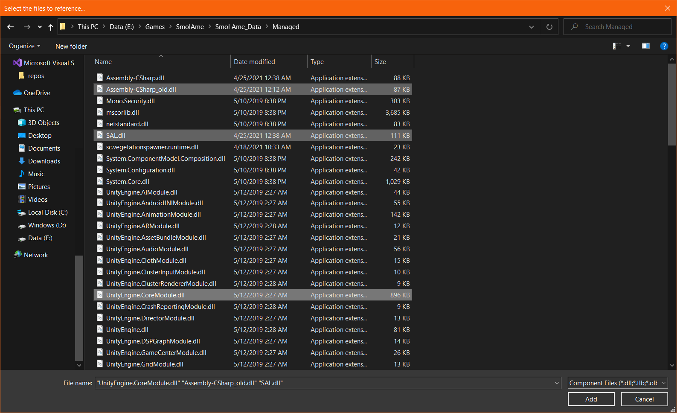Select UnityEngine.CoreModule.dll
The image size is (677, 413).
253,295
